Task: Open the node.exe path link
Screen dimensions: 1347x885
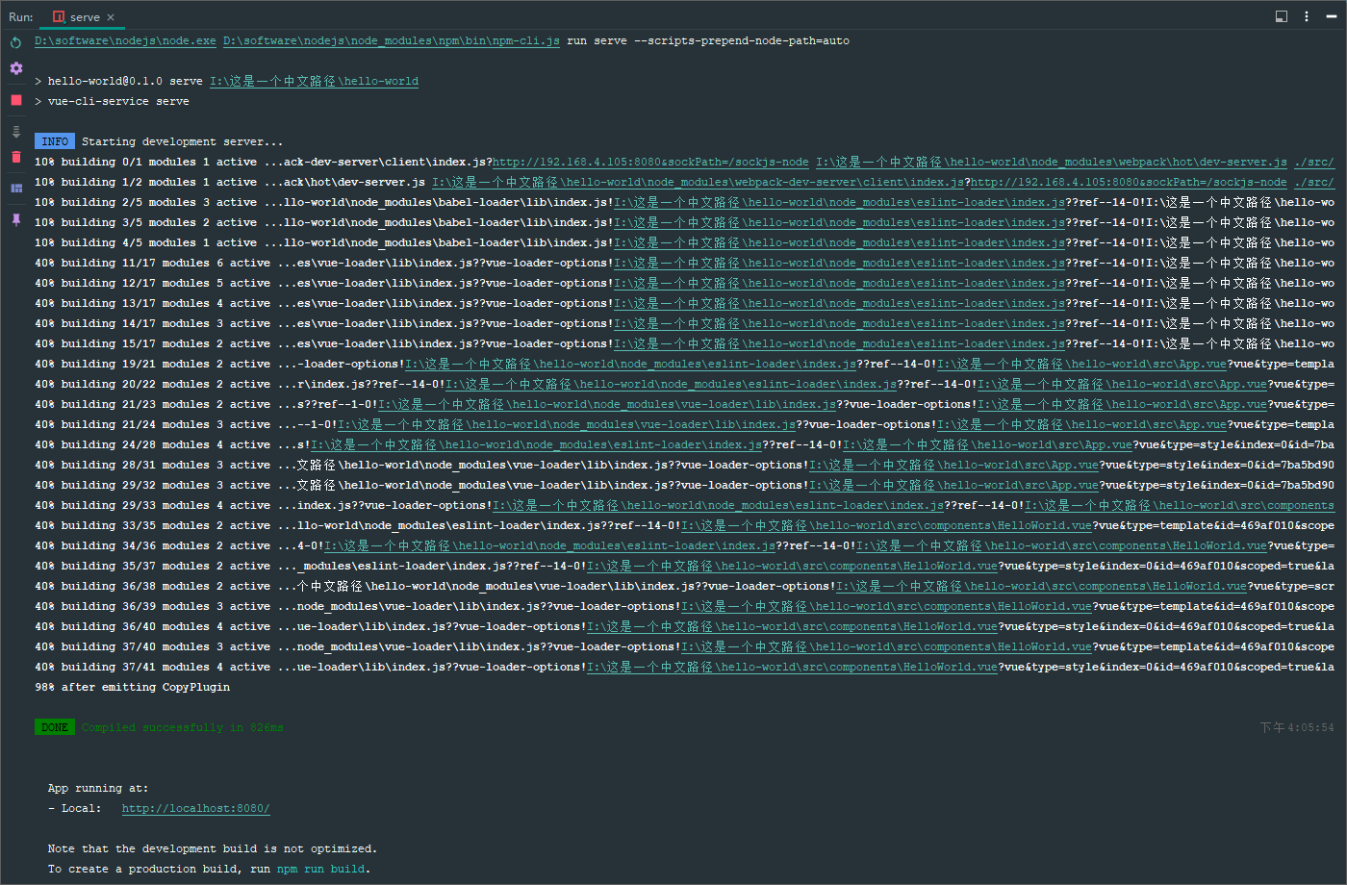Action: click(125, 41)
